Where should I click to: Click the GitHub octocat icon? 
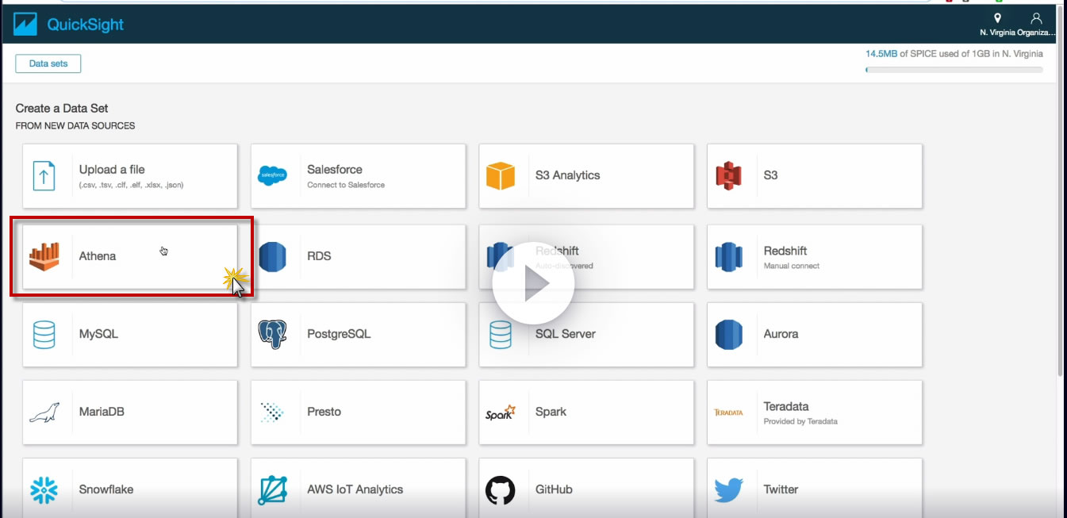coord(501,489)
